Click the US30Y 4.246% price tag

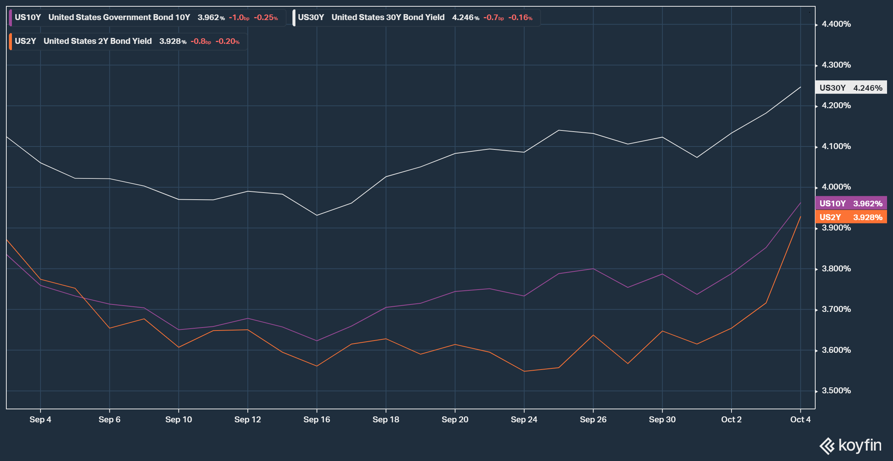click(x=851, y=88)
